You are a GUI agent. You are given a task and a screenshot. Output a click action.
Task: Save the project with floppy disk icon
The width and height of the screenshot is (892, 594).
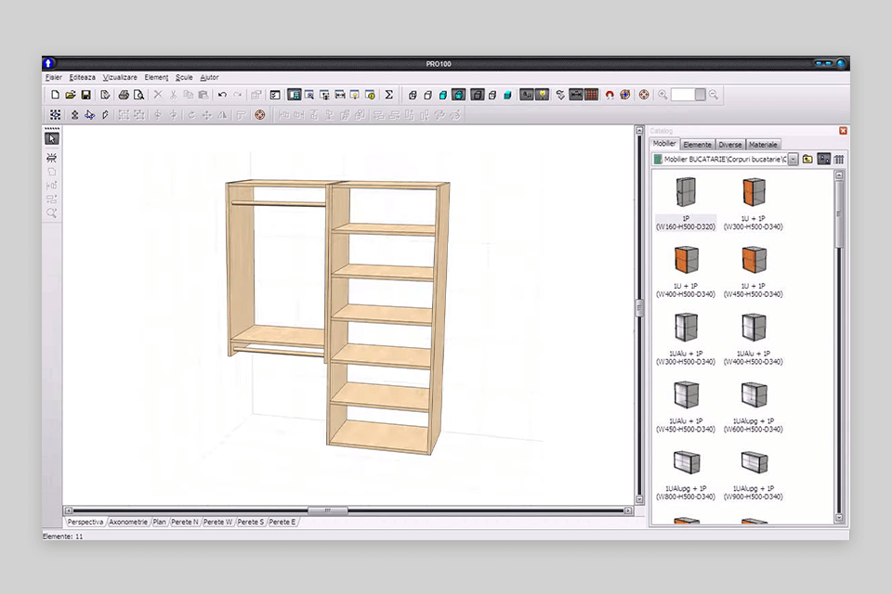[85, 95]
